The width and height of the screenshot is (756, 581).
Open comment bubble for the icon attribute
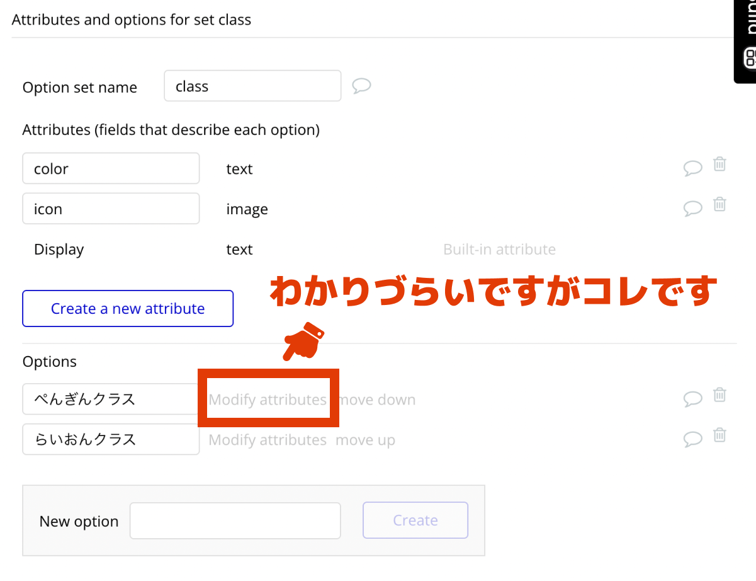692,208
